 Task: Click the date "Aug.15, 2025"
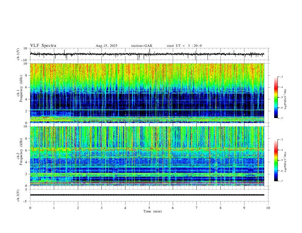pyautogui.click(x=106, y=46)
